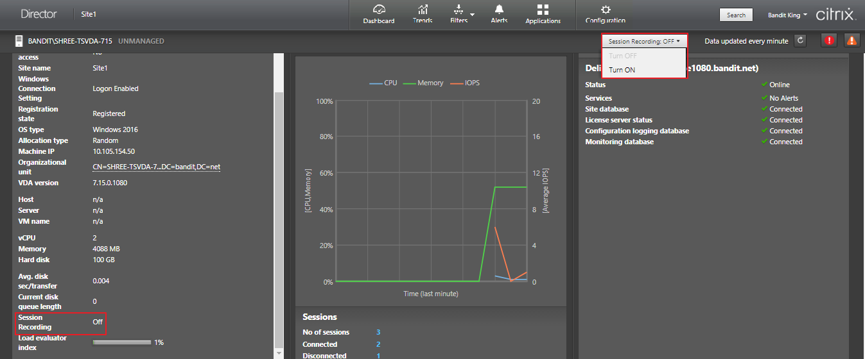Click the License server status Connected value
865x359 pixels.
click(786, 120)
